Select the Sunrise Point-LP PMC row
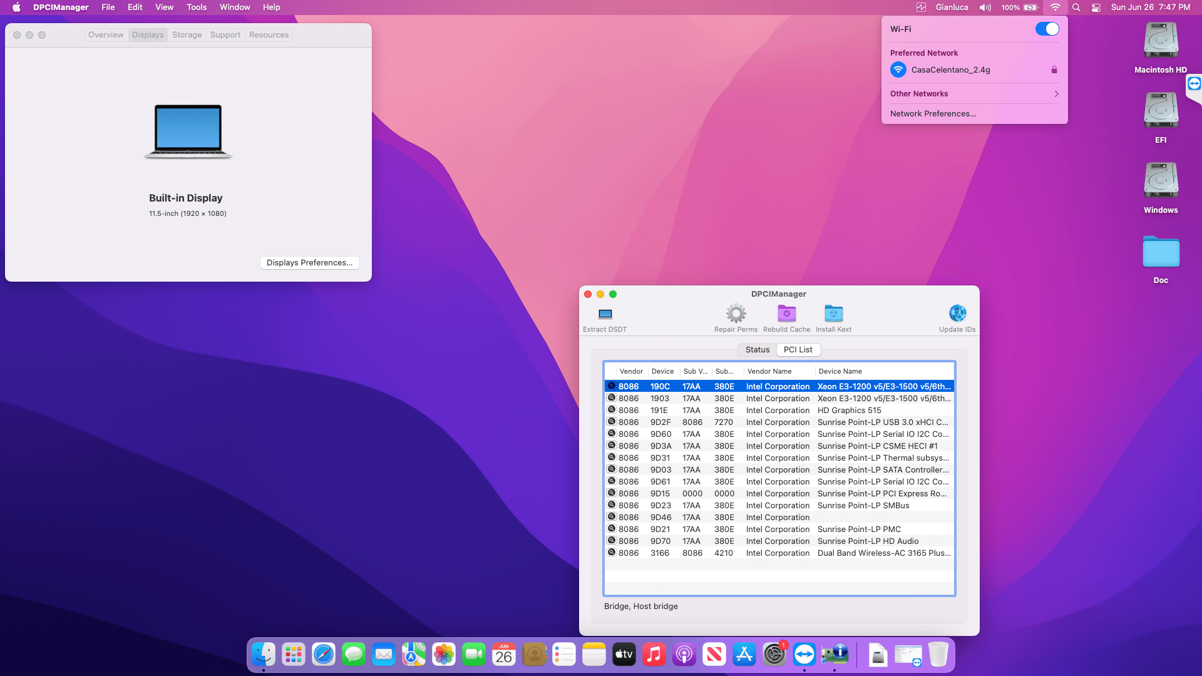 coord(779,530)
